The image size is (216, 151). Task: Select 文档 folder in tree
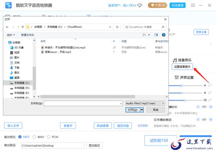[15, 63]
